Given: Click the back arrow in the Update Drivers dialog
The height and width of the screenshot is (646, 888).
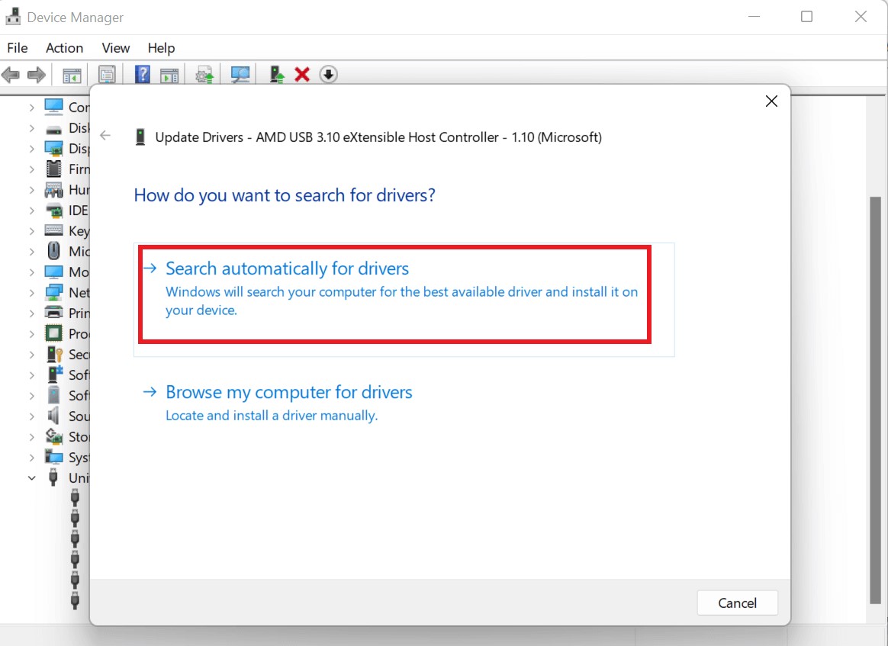Looking at the screenshot, I should (105, 136).
